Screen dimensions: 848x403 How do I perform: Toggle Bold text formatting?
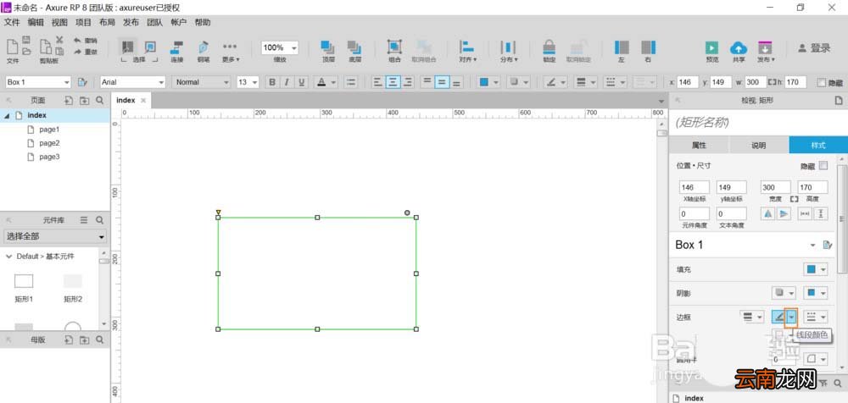pos(272,82)
